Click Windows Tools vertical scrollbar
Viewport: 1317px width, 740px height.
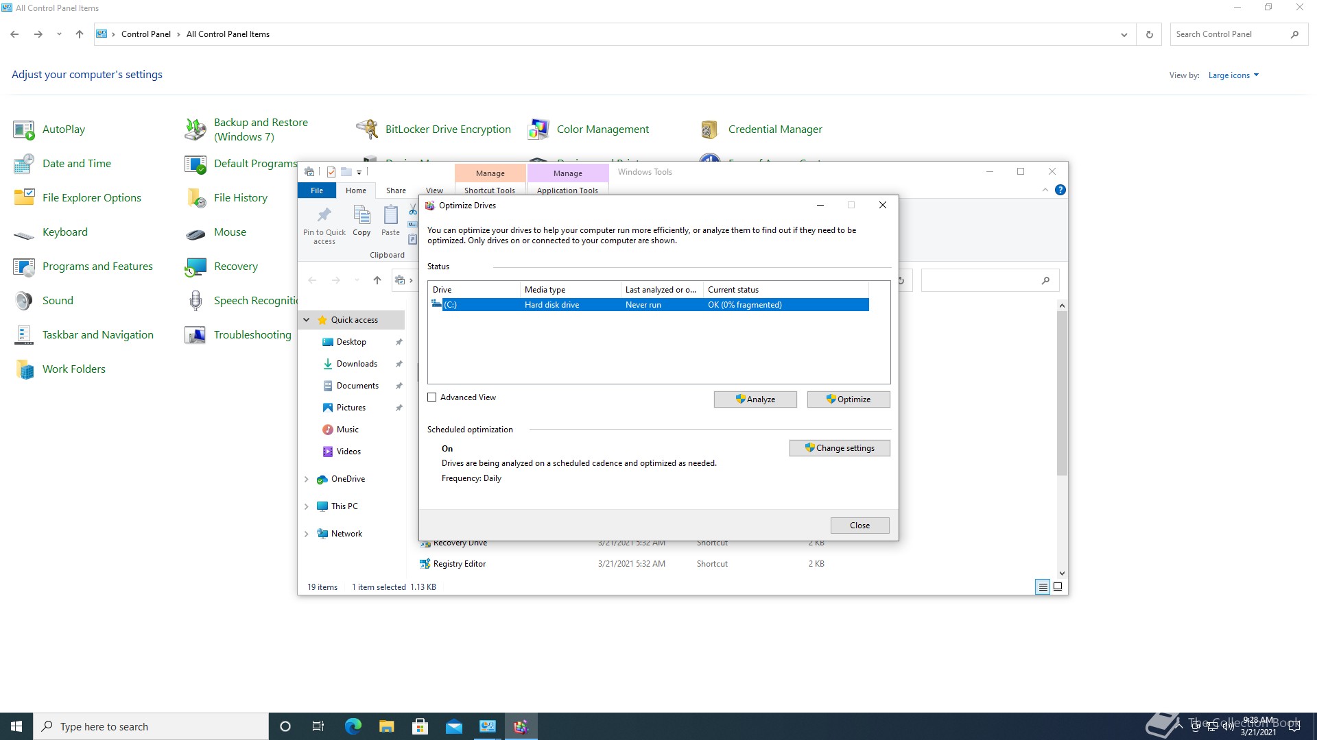click(1062, 393)
